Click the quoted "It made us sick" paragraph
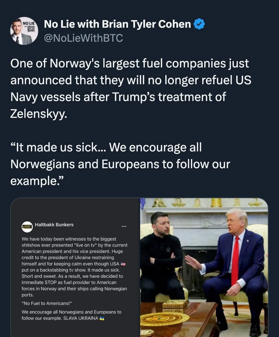This screenshot has height=337, width=279. pos(120,164)
